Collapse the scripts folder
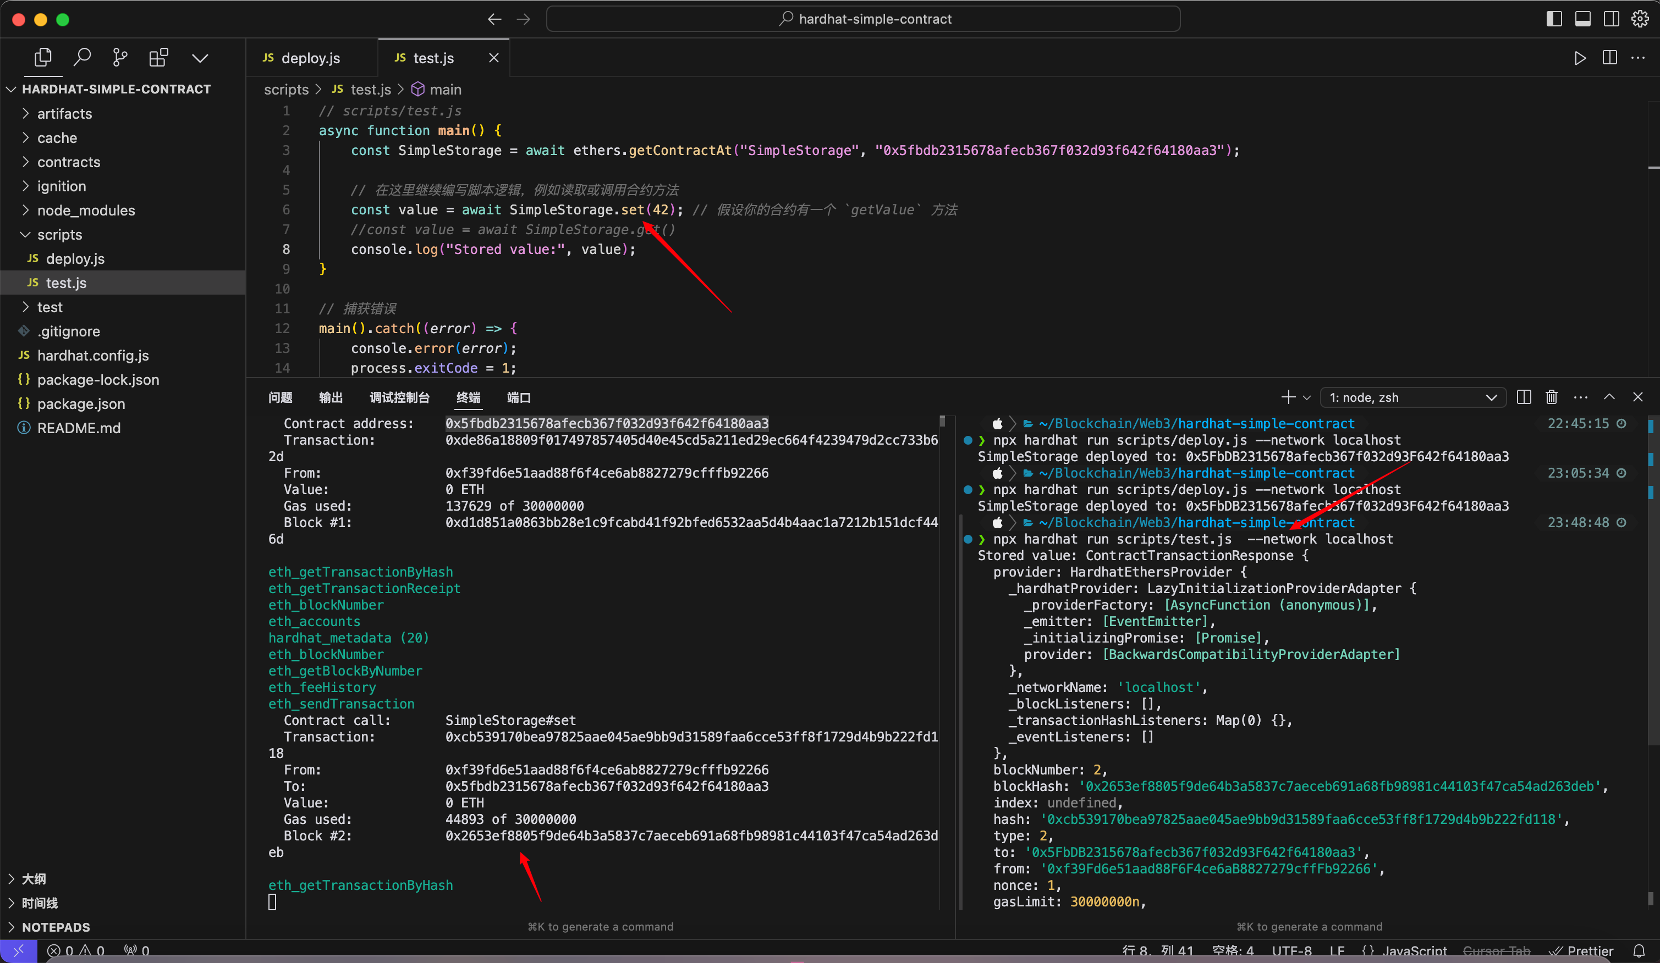 (123, 234)
